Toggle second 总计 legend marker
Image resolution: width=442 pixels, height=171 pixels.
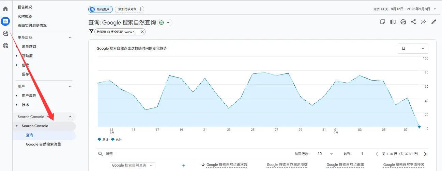pyautogui.click(x=113, y=139)
